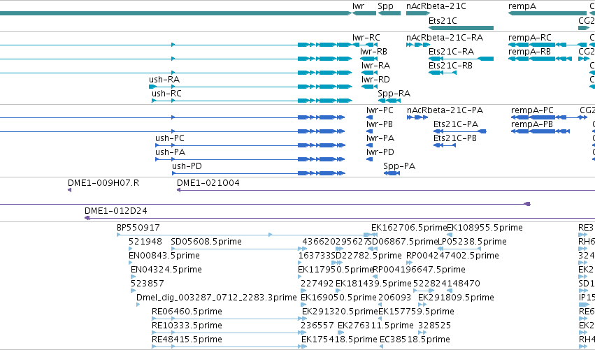The image size is (595, 350).
Task: Select the ush-PA protein label
Action: pos(171,152)
